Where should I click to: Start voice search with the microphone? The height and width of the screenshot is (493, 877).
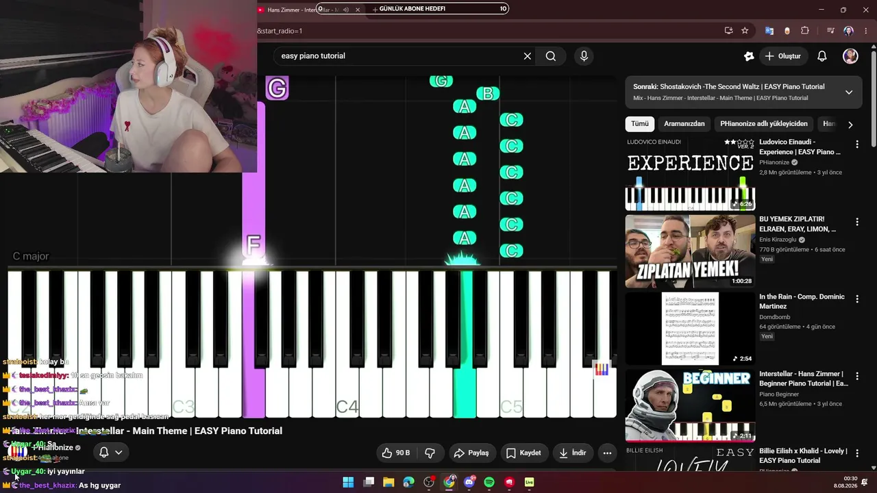pos(584,56)
